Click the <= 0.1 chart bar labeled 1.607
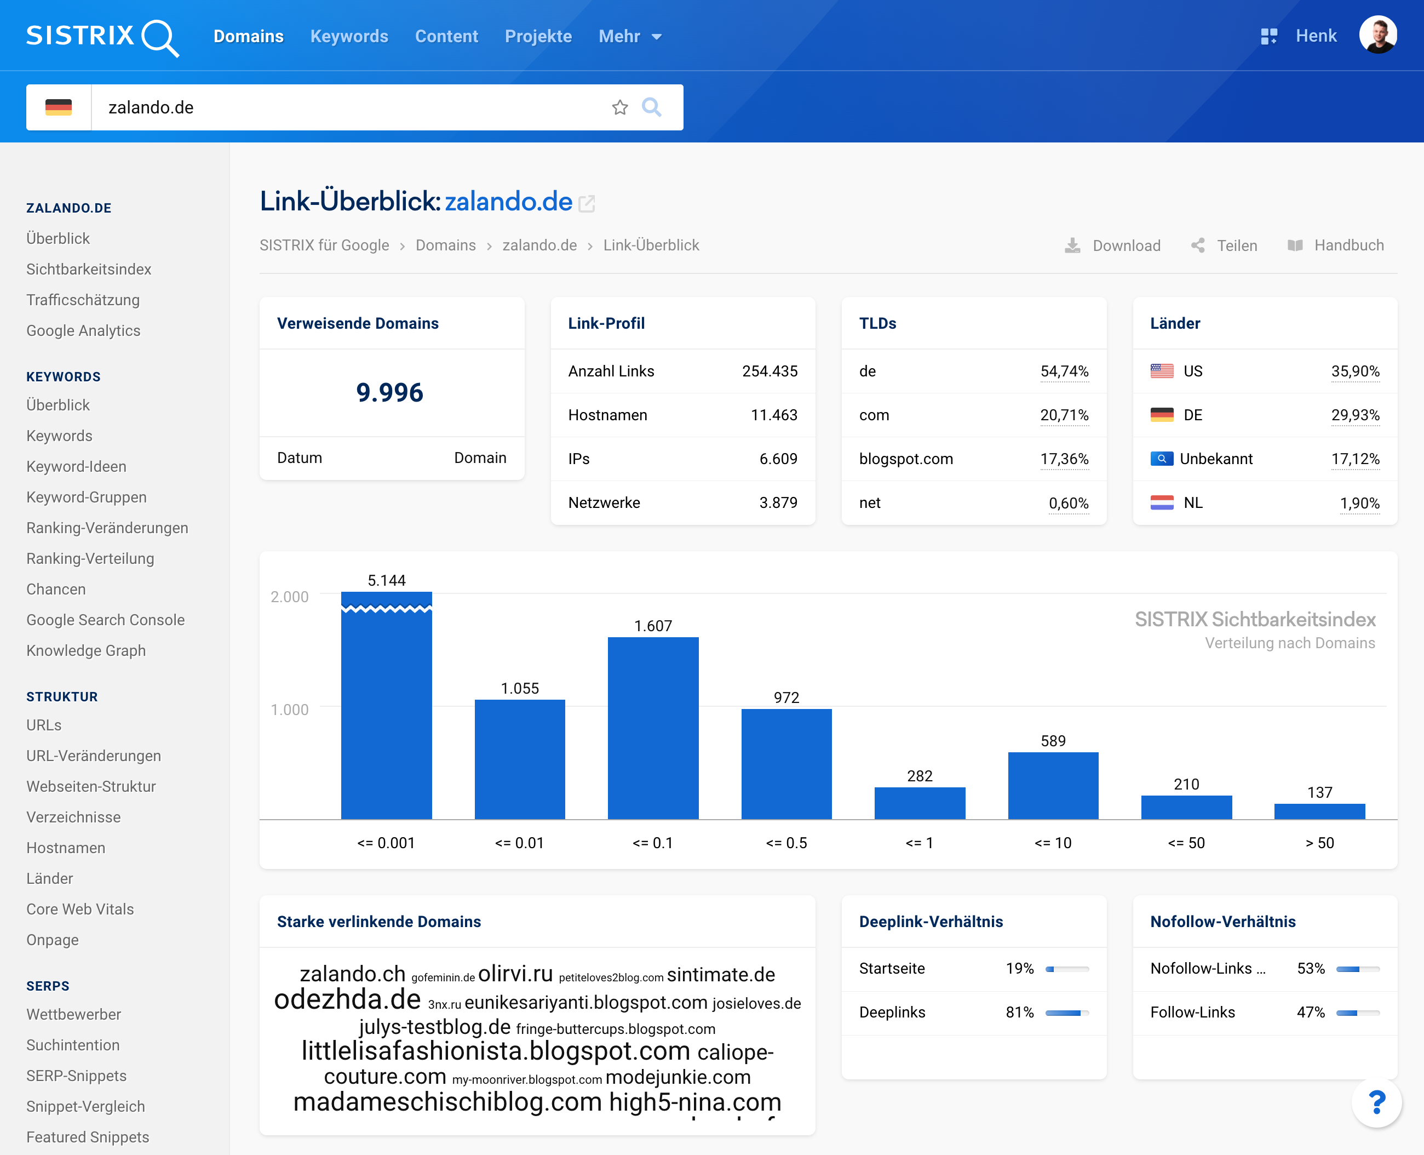This screenshot has width=1424, height=1155. [x=653, y=729]
